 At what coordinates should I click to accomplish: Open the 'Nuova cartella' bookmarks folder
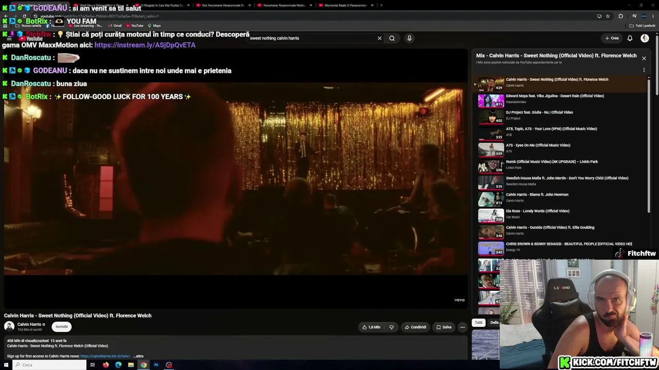[28, 26]
